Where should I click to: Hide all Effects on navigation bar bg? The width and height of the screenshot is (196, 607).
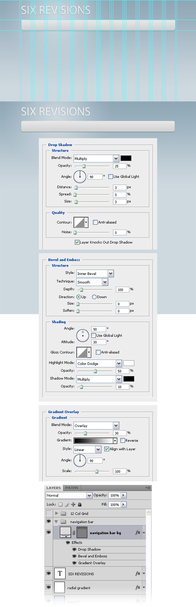point(68,542)
